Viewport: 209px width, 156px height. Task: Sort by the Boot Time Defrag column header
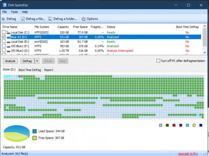pyautogui.click(x=187, y=27)
